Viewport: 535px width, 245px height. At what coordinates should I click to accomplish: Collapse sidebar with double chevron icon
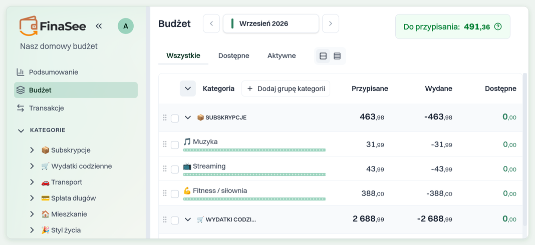[99, 26]
